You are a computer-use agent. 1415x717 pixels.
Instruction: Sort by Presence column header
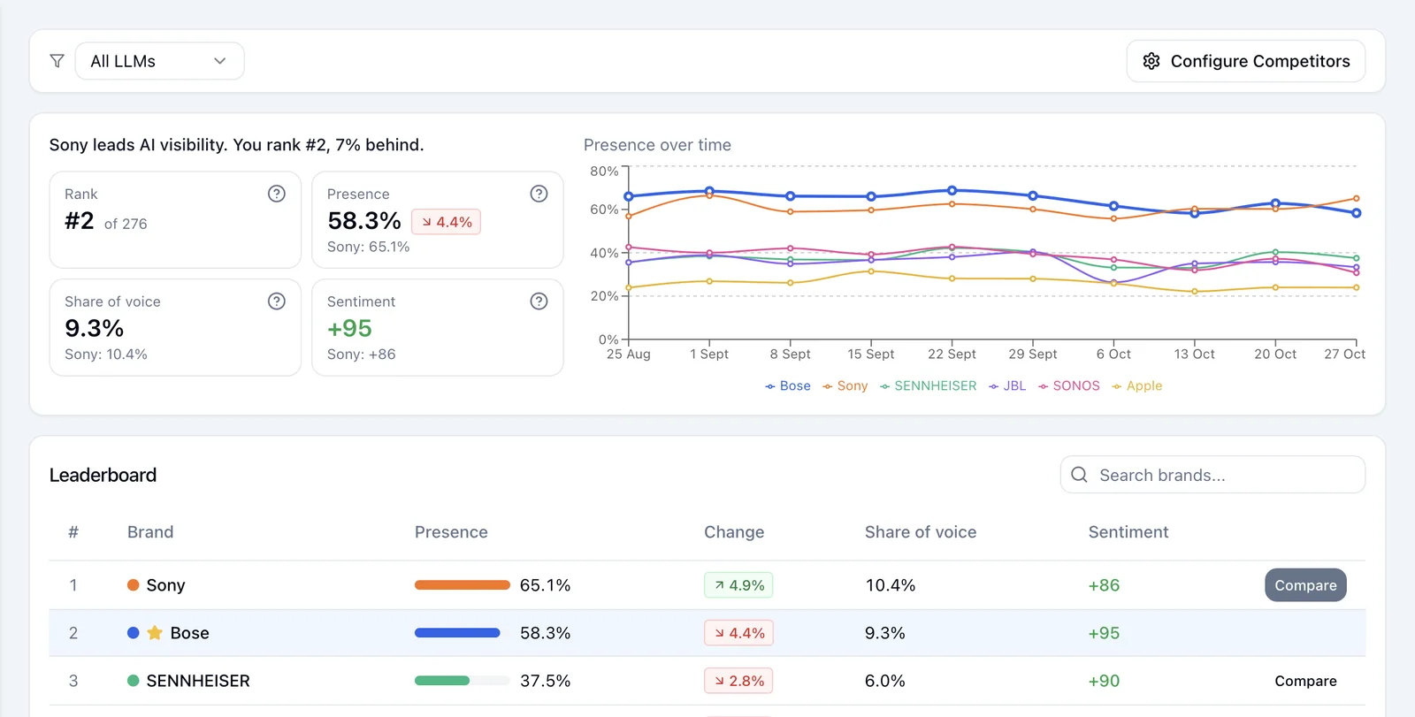pos(451,532)
